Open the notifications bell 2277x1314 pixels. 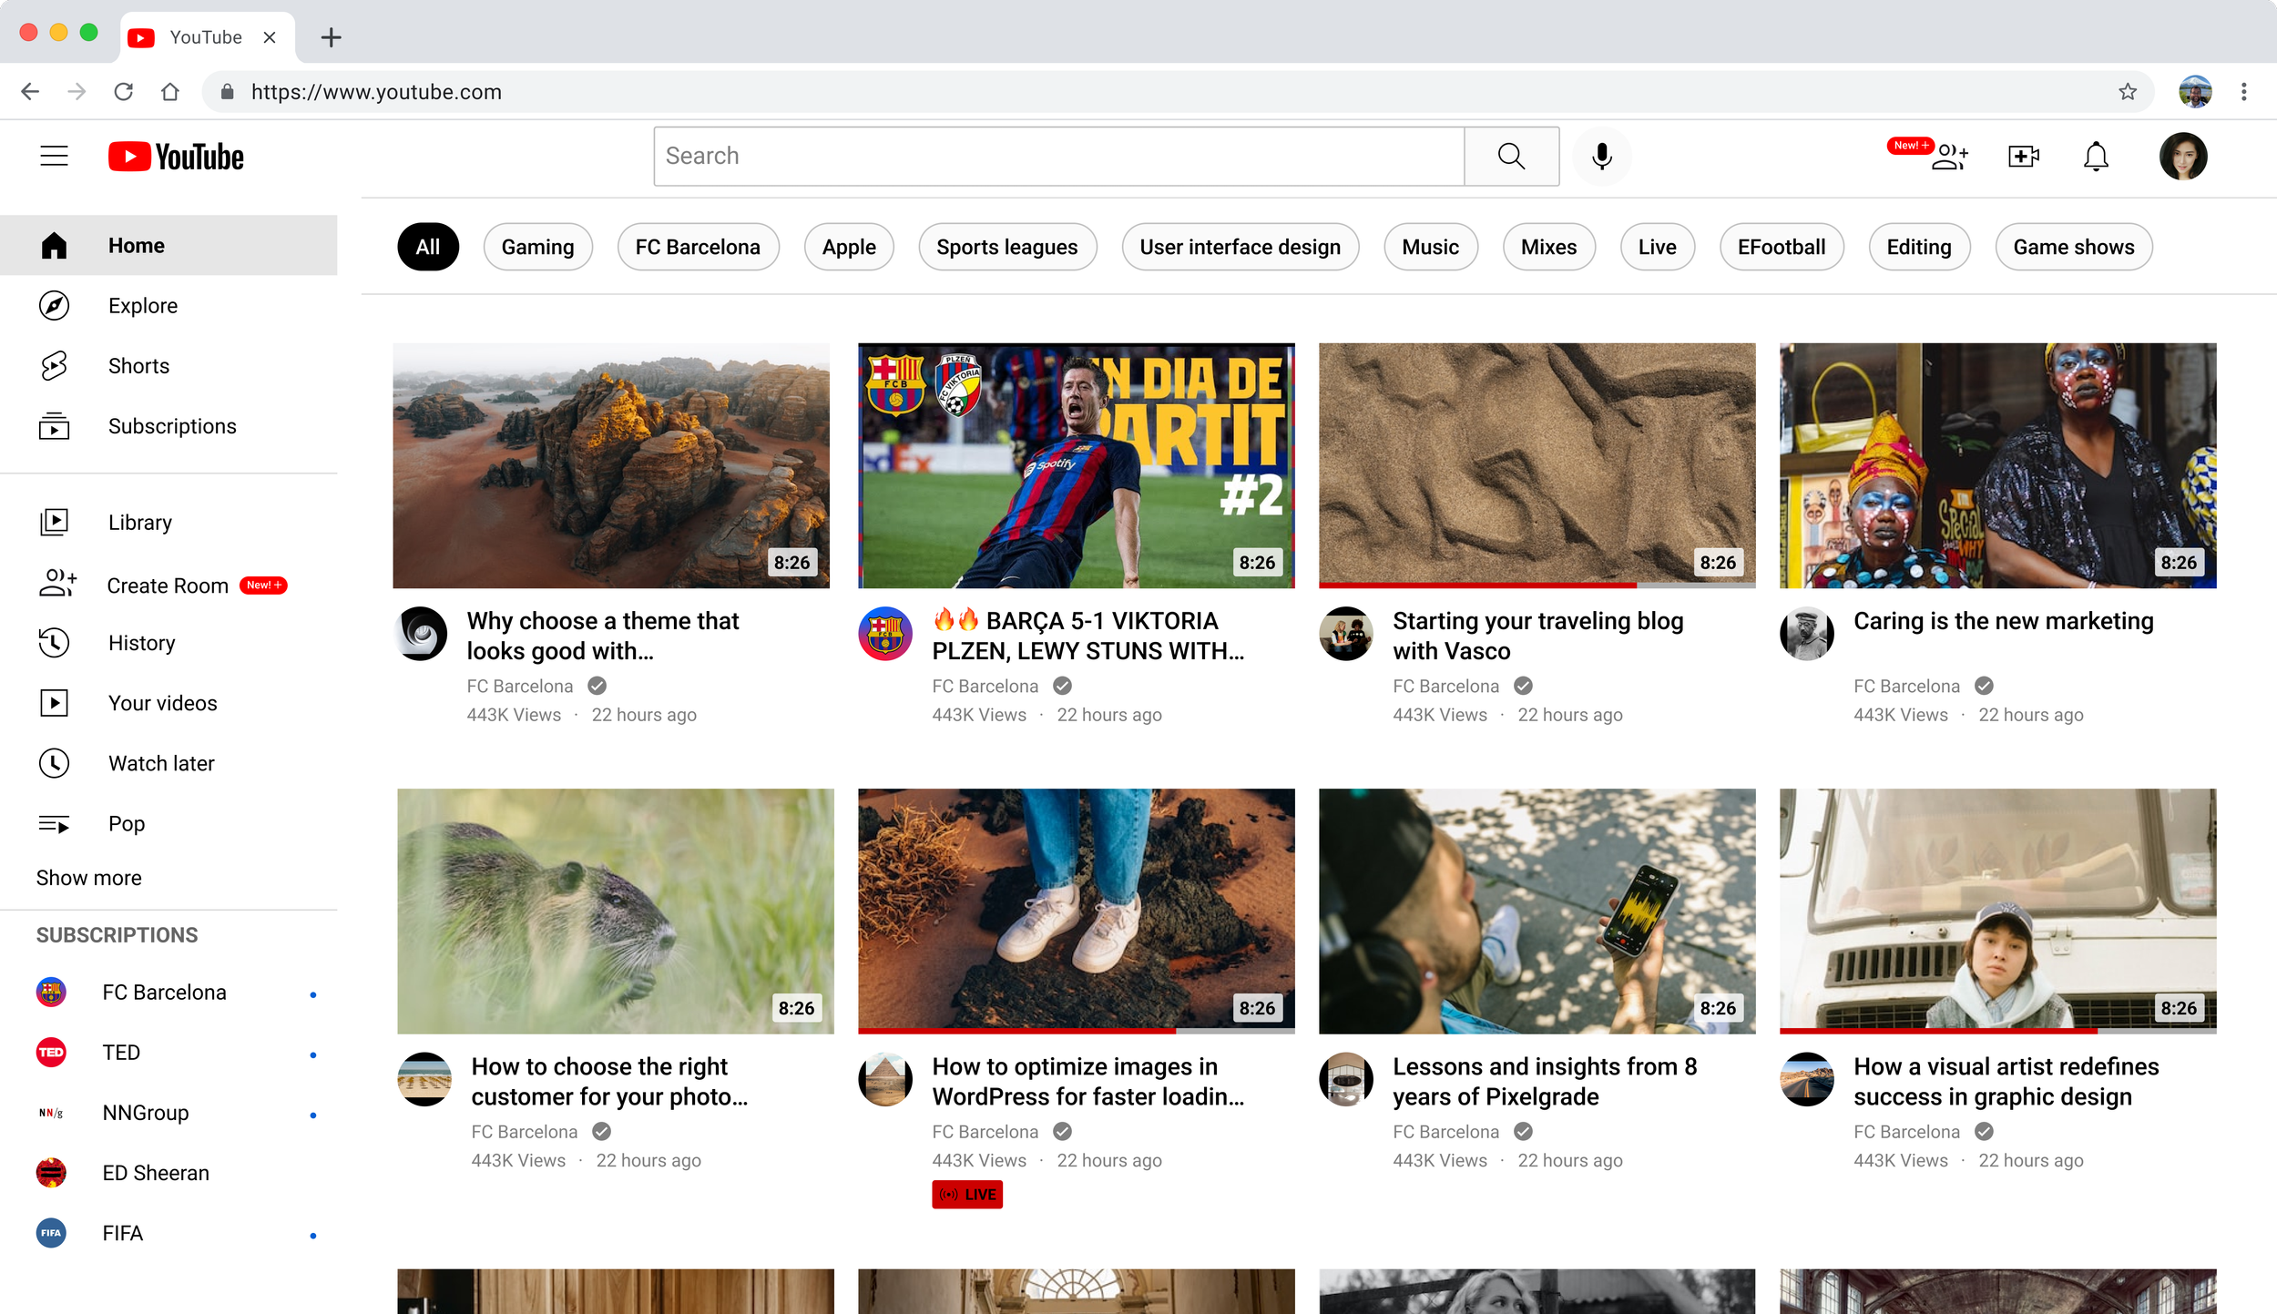coord(2096,156)
